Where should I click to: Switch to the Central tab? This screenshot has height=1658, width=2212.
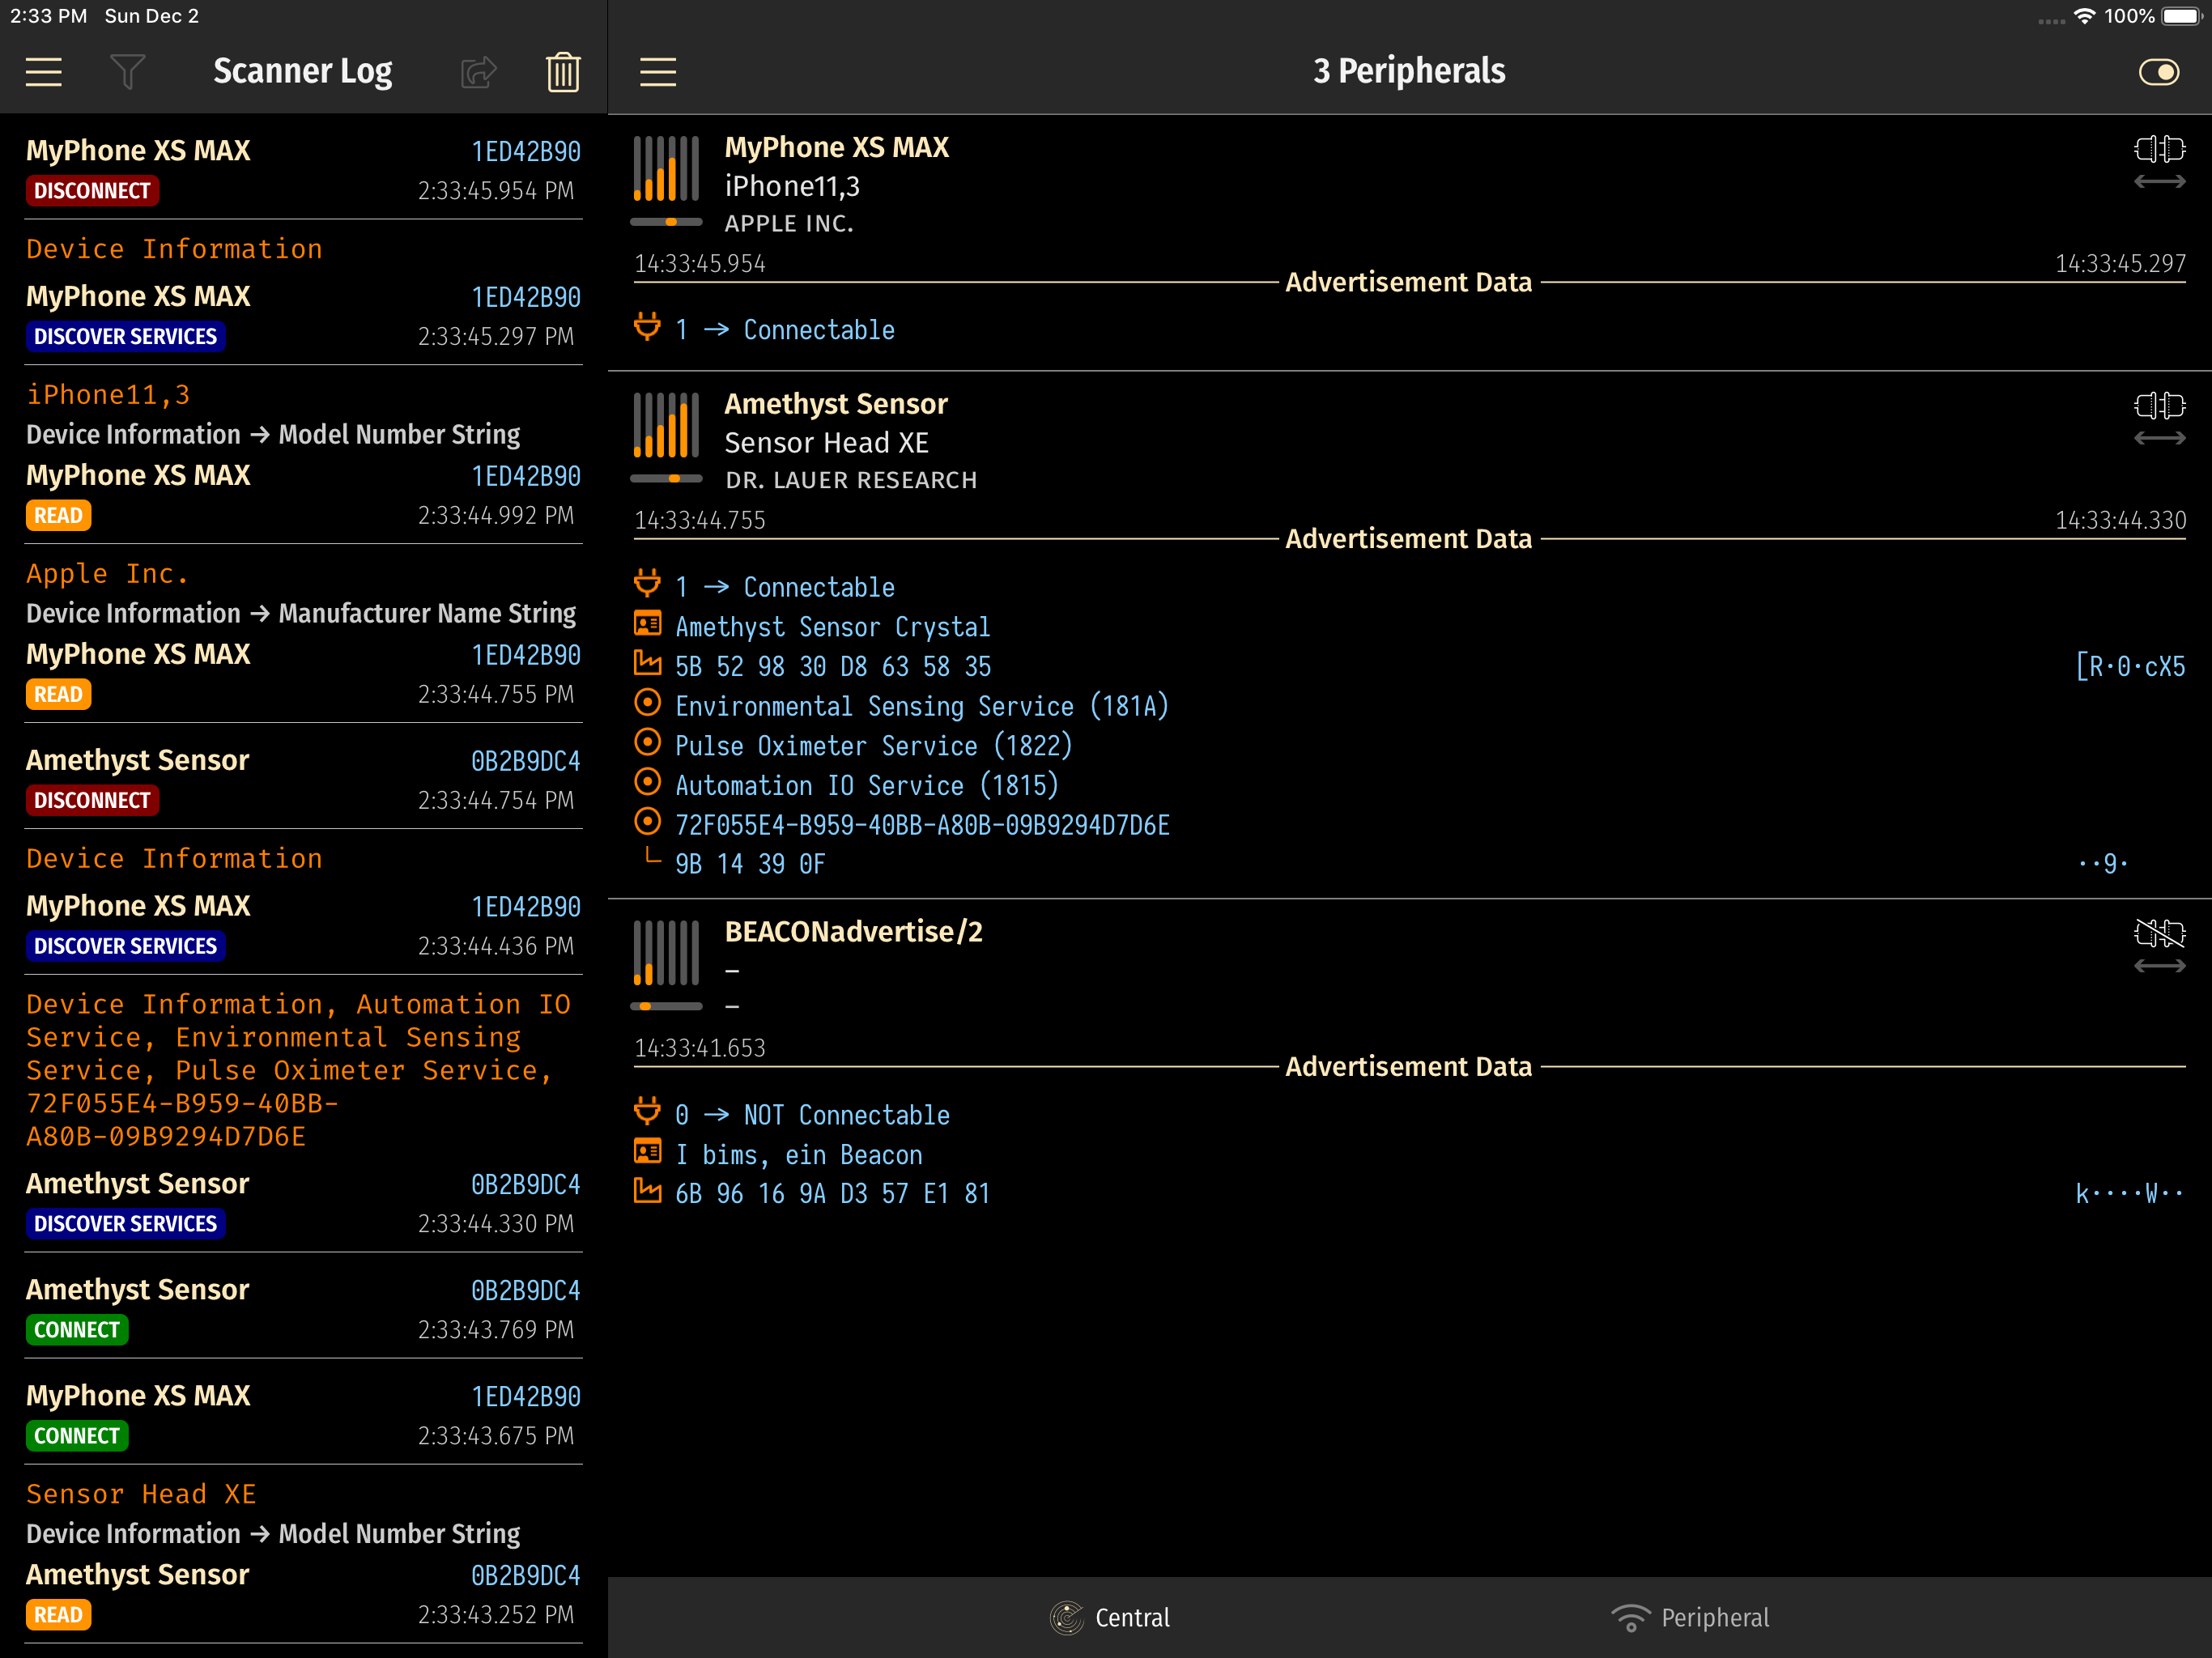[1110, 1617]
